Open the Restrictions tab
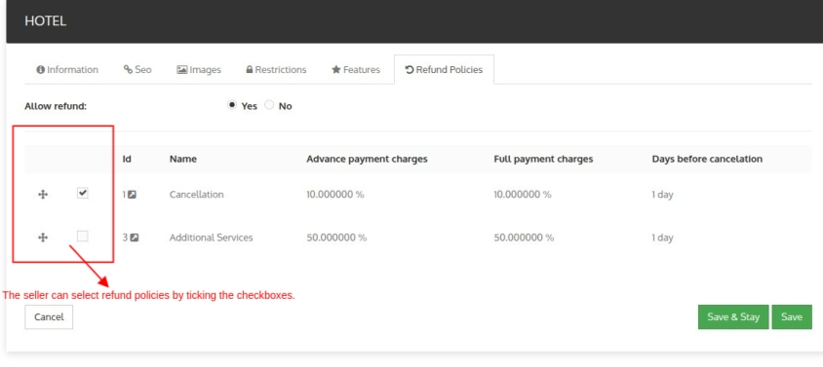Image resolution: width=823 pixels, height=367 pixels. pos(276,70)
